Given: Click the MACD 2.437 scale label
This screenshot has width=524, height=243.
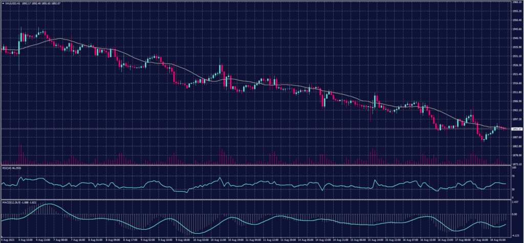Looking at the screenshot, I should coord(515,203).
